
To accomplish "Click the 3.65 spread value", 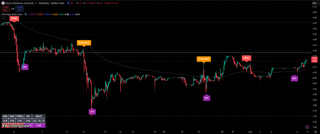I will (x=13, y=9).
